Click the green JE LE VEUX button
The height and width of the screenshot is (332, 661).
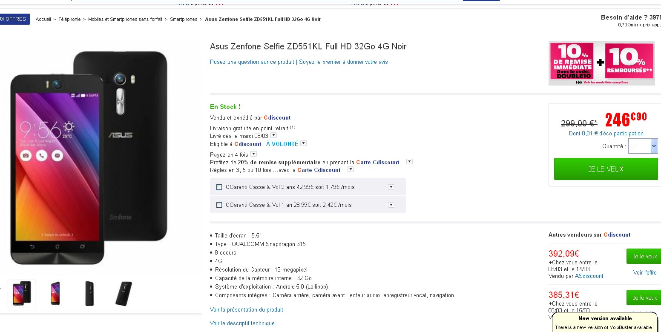point(606,169)
